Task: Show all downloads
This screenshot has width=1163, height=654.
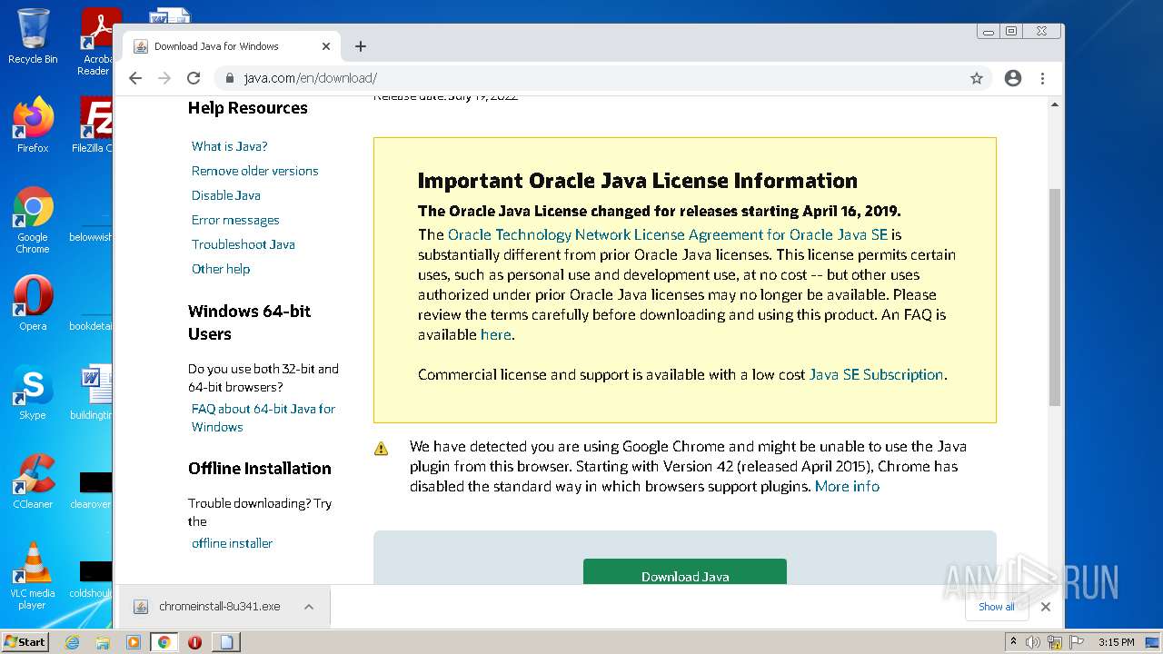Action: pos(997,607)
